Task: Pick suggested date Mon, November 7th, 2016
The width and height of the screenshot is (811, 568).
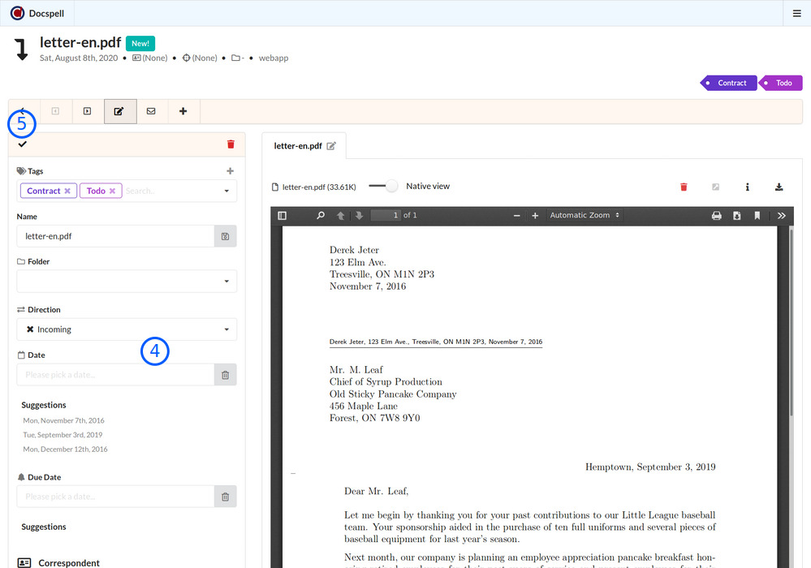Action: coord(64,421)
